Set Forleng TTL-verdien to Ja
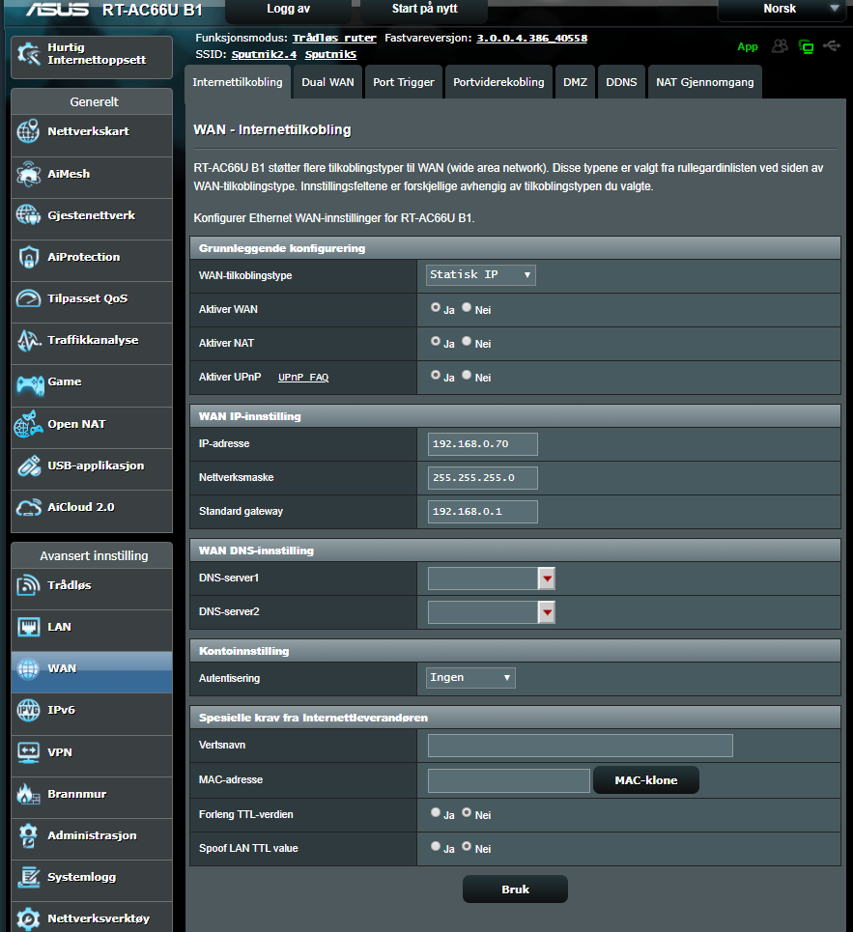853x932 pixels. point(436,812)
